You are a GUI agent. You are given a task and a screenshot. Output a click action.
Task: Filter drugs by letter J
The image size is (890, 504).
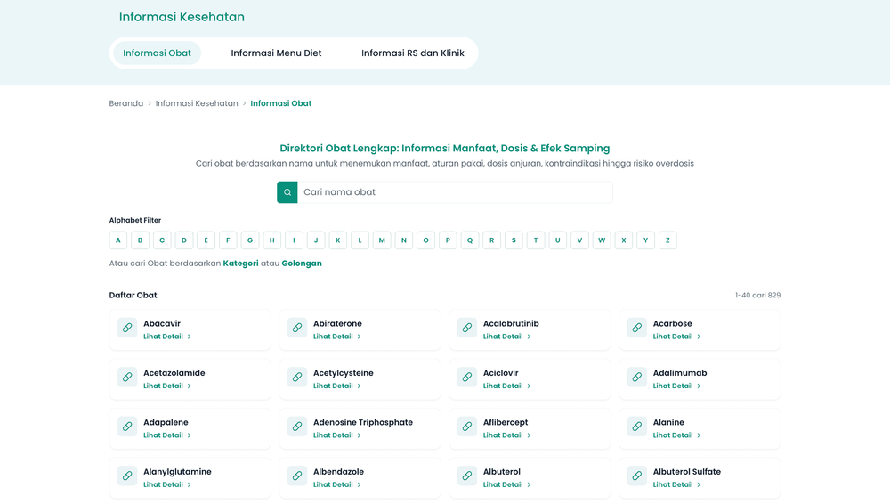[x=316, y=240]
